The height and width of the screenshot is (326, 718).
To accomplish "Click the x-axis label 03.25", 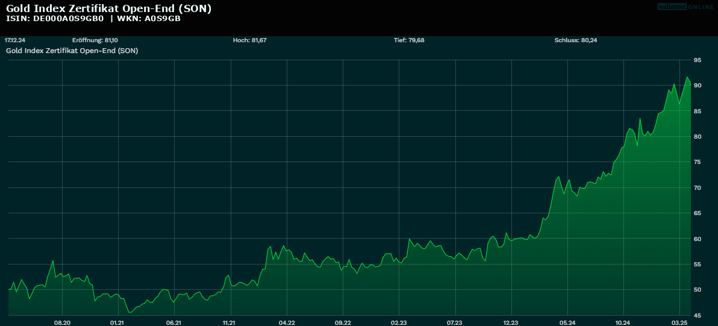I will [x=679, y=322].
